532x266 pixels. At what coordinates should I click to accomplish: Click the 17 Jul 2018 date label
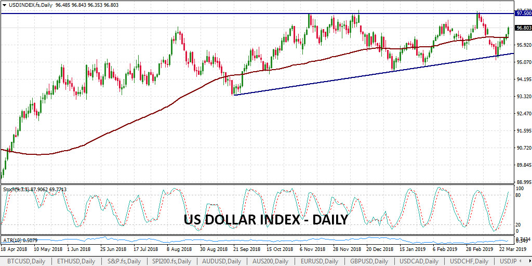(x=146, y=249)
